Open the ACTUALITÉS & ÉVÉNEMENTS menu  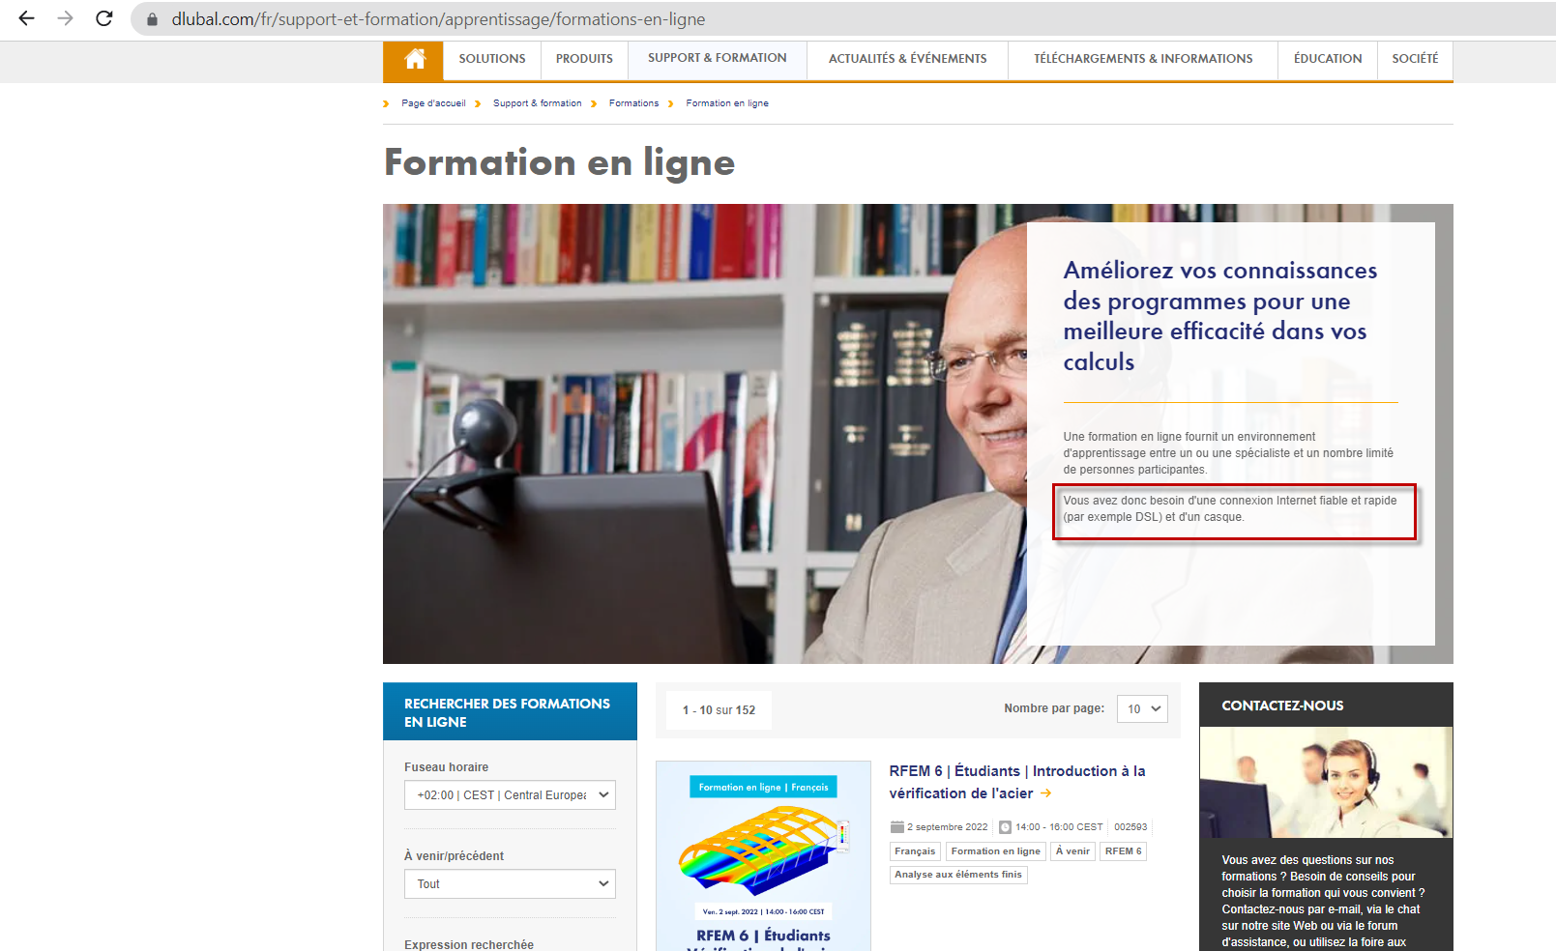907,59
